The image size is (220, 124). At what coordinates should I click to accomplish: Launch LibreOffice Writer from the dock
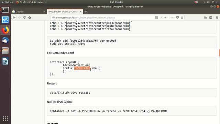[5, 61]
